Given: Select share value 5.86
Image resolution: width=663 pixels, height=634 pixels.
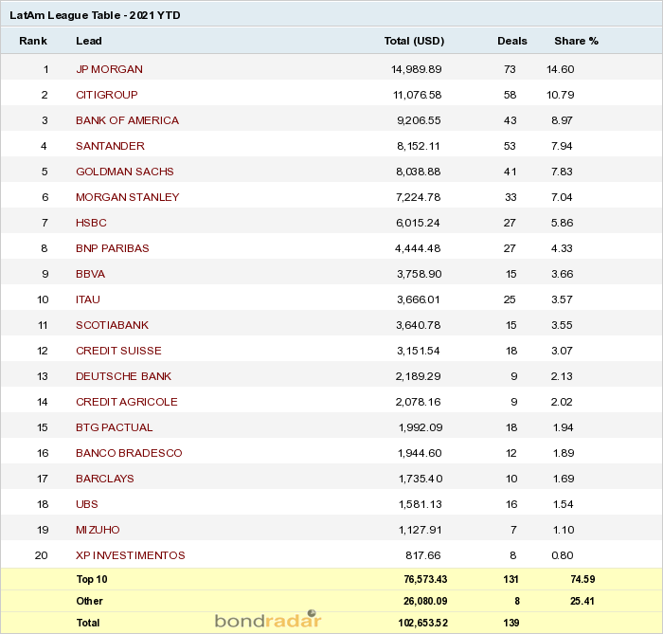Looking at the screenshot, I should pos(562,223).
